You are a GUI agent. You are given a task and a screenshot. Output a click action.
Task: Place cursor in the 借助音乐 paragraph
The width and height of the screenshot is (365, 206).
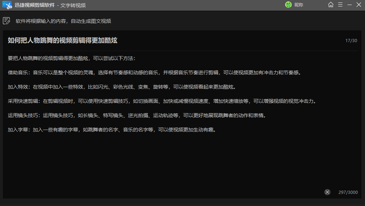(x=152, y=72)
